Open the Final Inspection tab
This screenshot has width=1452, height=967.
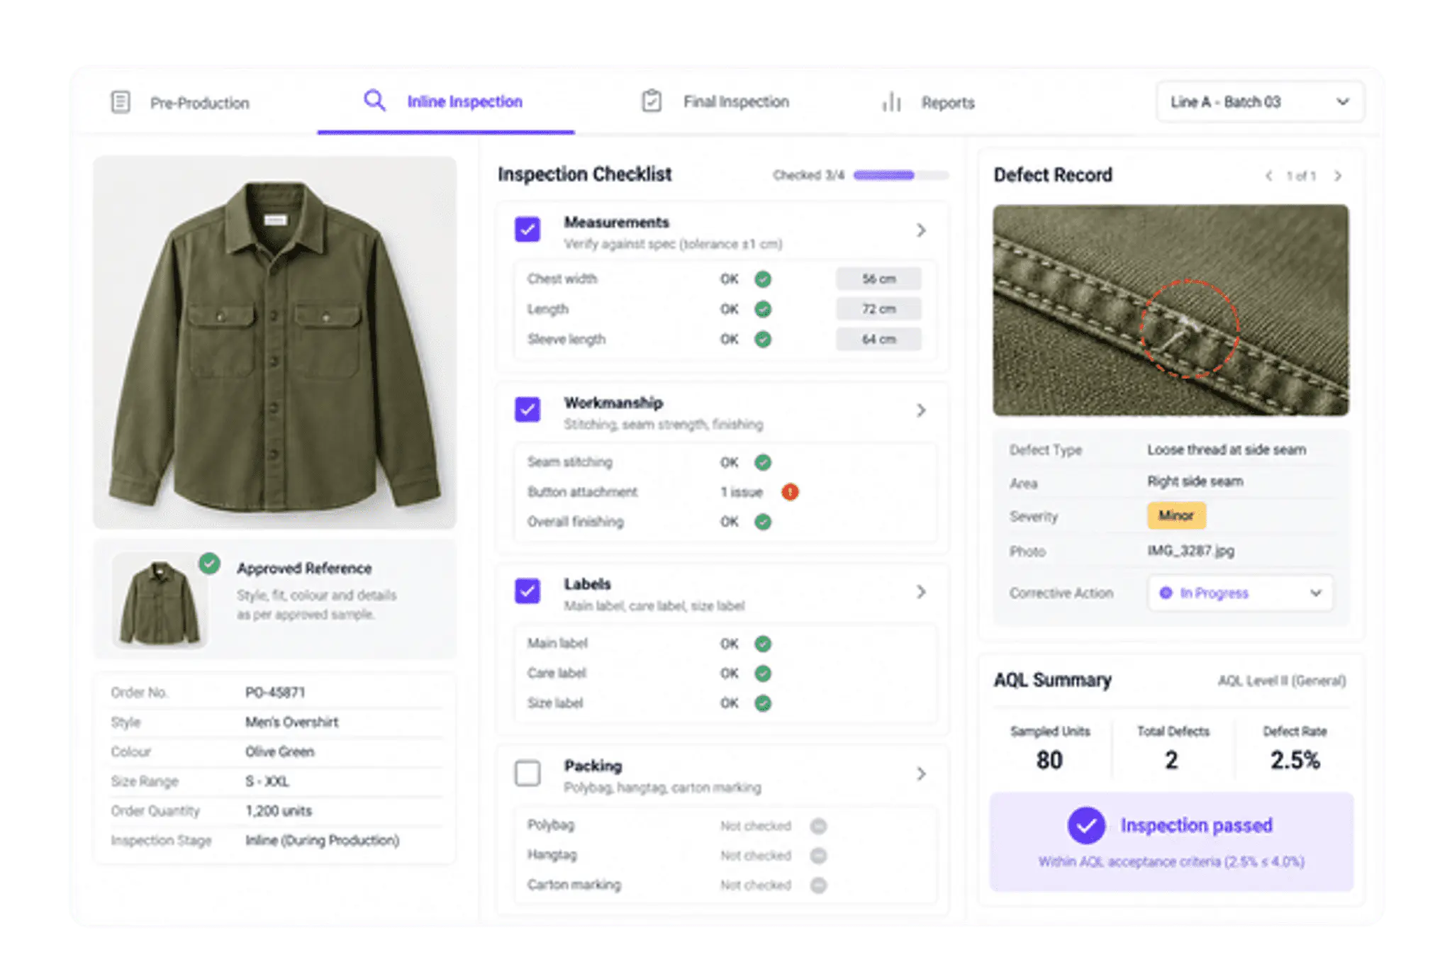coord(716,102)
